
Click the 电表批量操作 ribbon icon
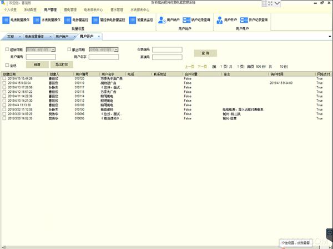click(x=6, y=21)
